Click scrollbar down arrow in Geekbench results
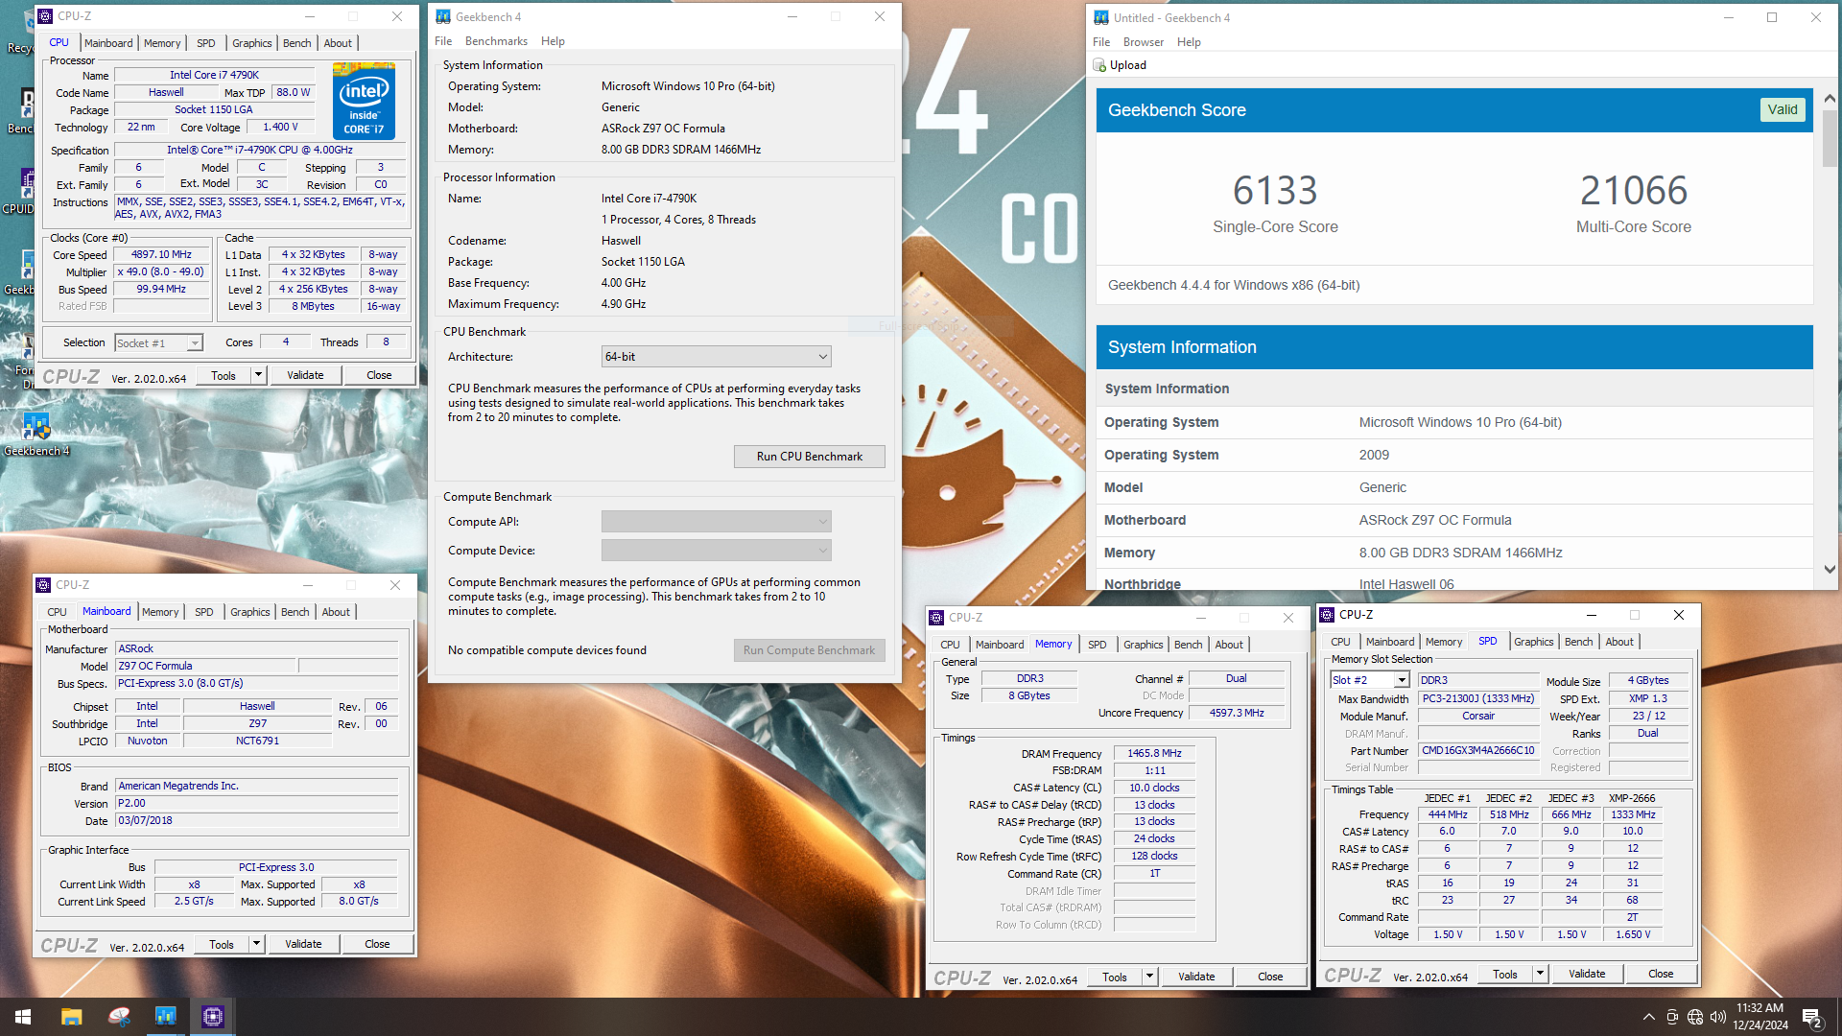 [1830, 569]
